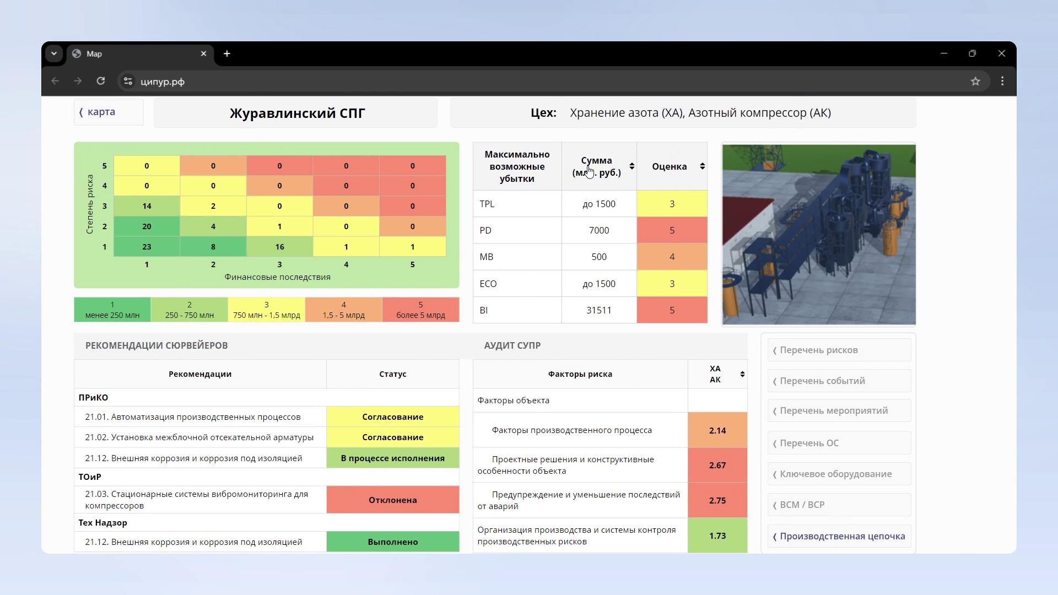Image resolution: width=1058 pixels, height=595 pixels.
Task: Click the risk matrix cell with value 8
Action: click(x=213, y=247)
